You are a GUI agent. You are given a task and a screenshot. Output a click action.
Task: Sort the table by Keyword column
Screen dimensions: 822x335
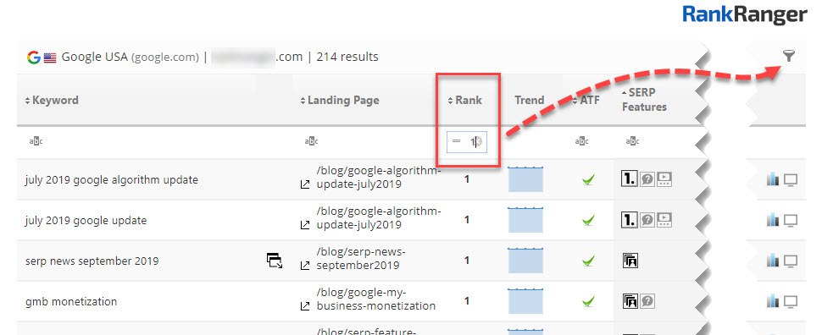(52, 100)
